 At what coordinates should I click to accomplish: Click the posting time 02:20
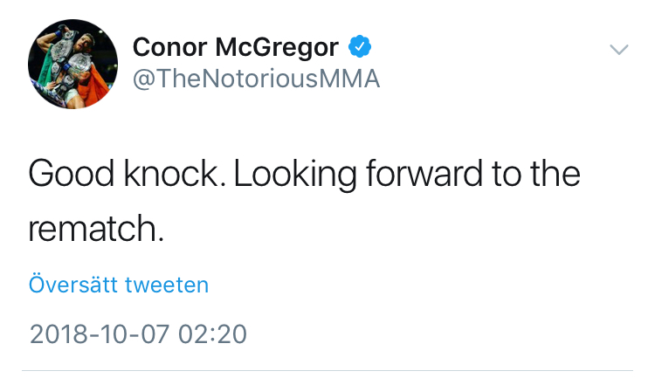coord(212,334)
